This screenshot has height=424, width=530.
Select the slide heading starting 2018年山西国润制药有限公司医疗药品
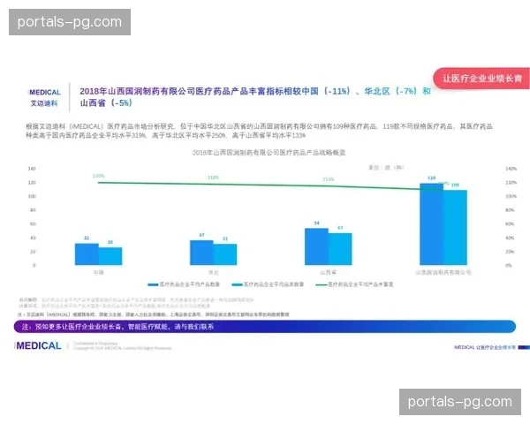[x=255, y=96]
